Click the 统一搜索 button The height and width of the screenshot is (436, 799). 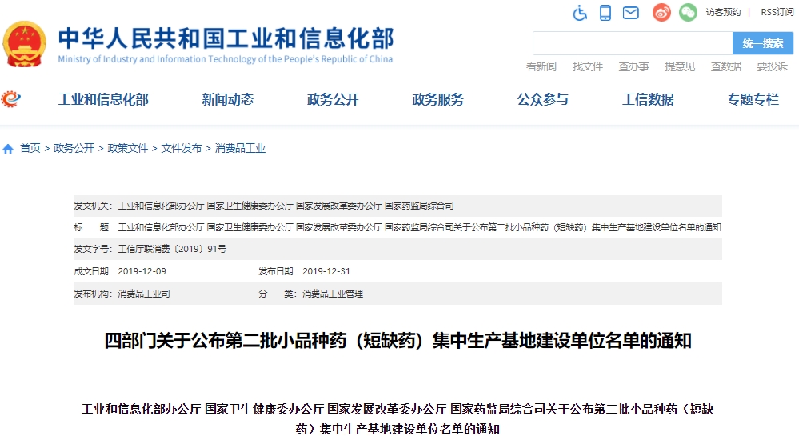[x=763, y=43]
